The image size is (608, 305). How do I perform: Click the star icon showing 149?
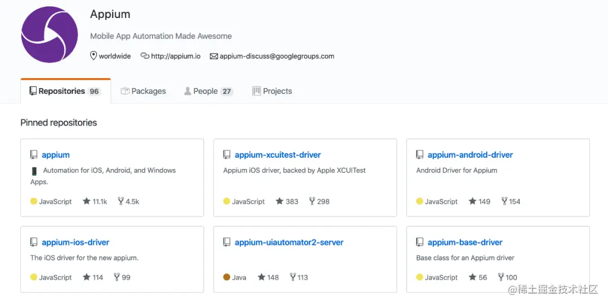click(x=472, y=201)
